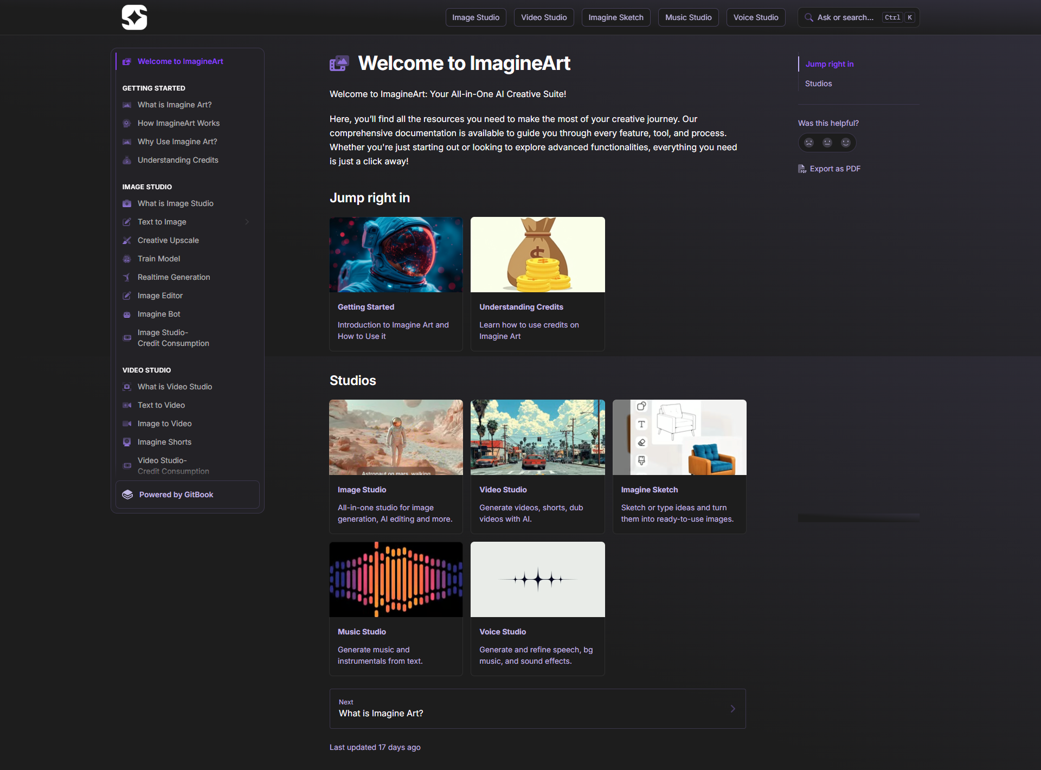Click icon beside Why Use Imagine Art?

(x=127, y=142)
